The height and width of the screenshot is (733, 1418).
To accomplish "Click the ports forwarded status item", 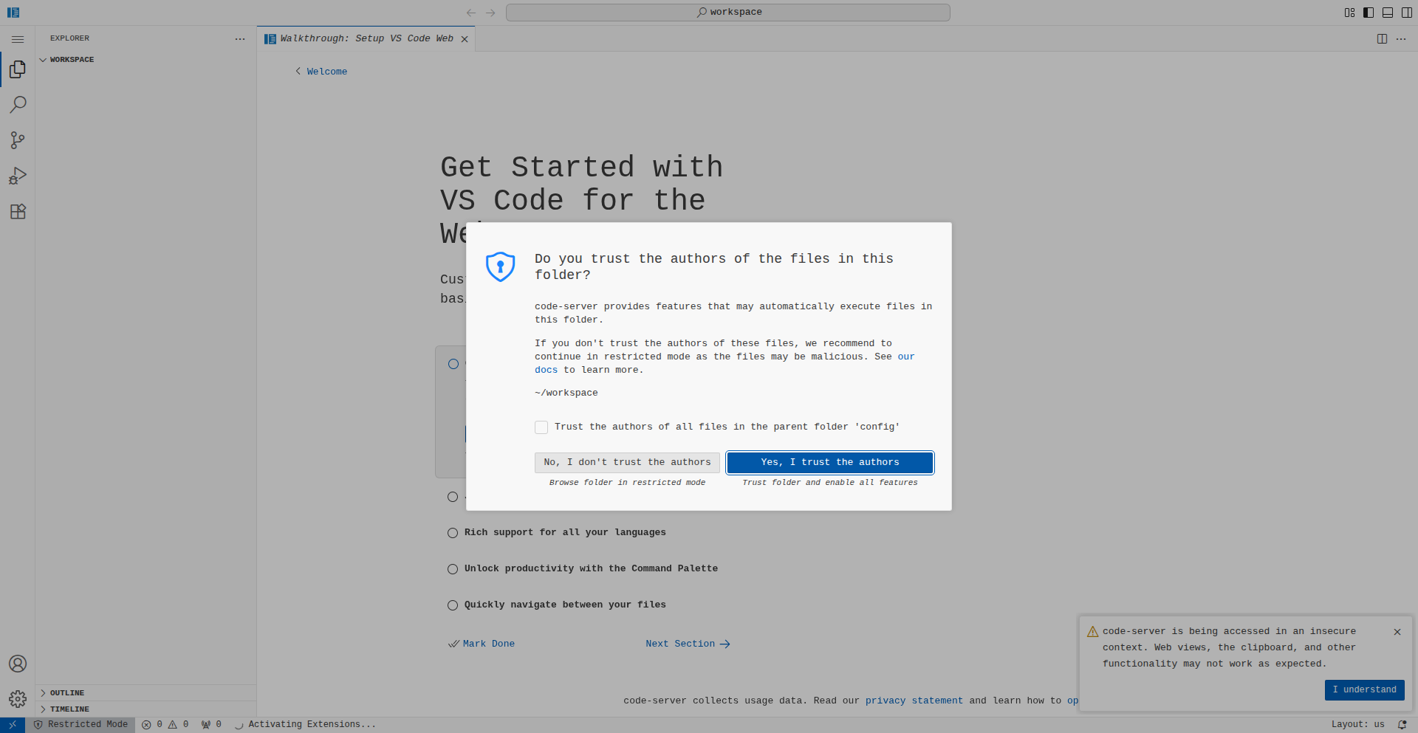I will coord(211,725).
